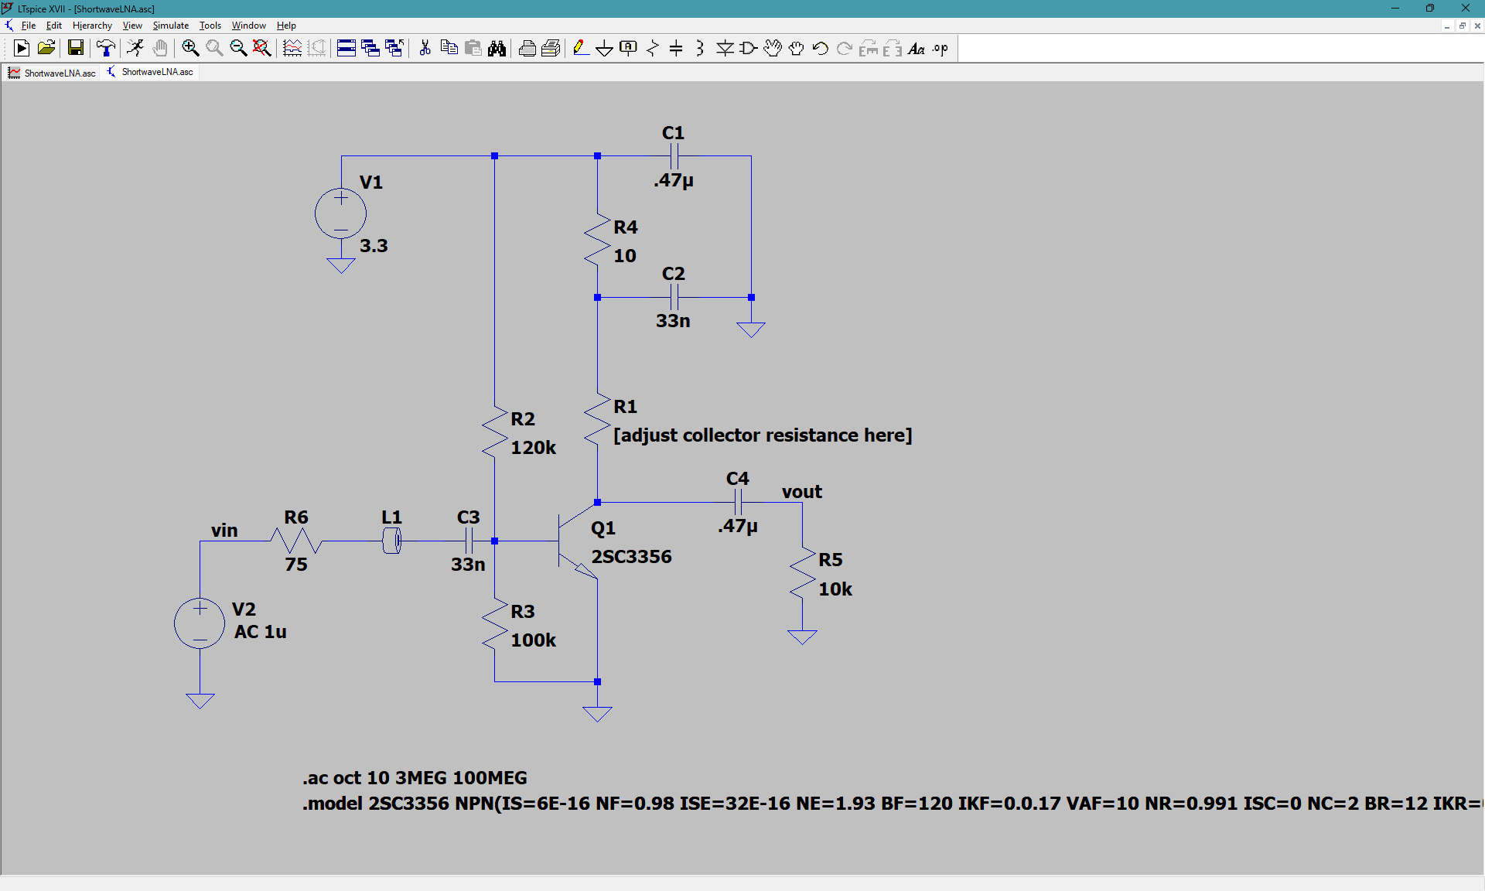The height and width of the screenshot is (891, 1485).
Task: Click the .model 2SC3356 NPN directive
Action: click(x=893, y=804)
